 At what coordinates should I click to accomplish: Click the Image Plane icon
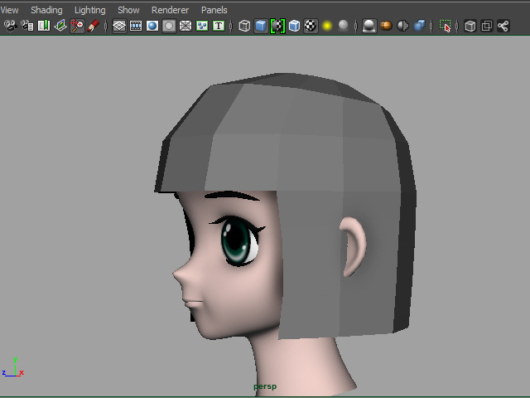point(60,26)
